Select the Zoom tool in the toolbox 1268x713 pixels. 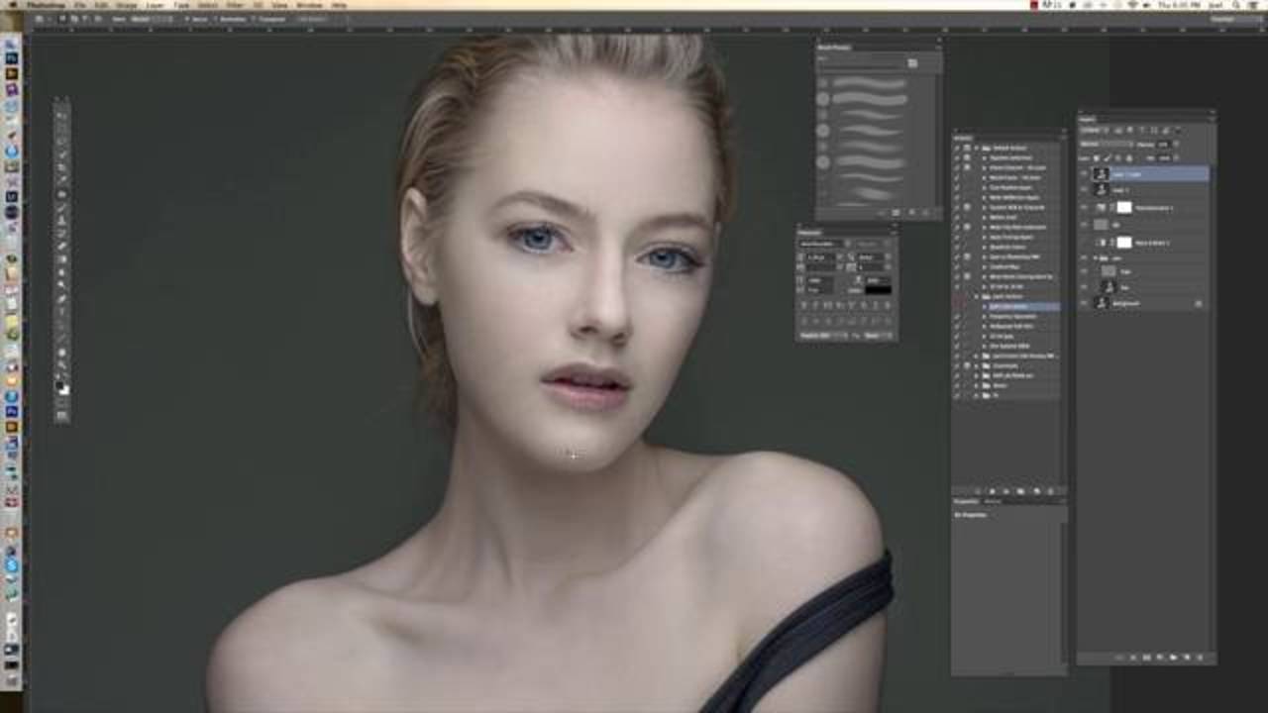pos(61,374)
